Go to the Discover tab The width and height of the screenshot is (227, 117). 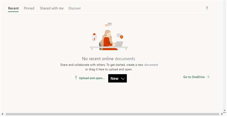coord(75,8)
